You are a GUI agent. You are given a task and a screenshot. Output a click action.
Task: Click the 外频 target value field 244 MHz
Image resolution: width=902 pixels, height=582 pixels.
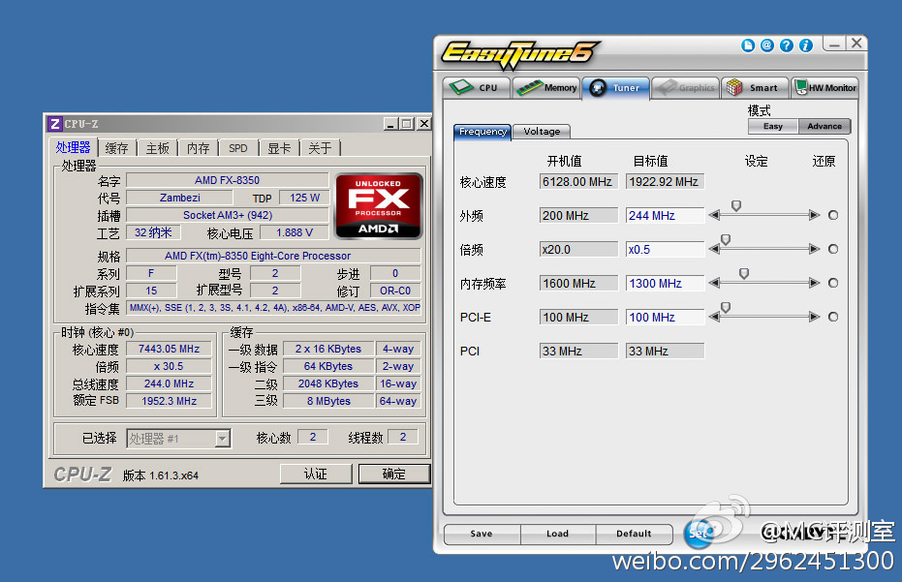[x=665, y=216]
